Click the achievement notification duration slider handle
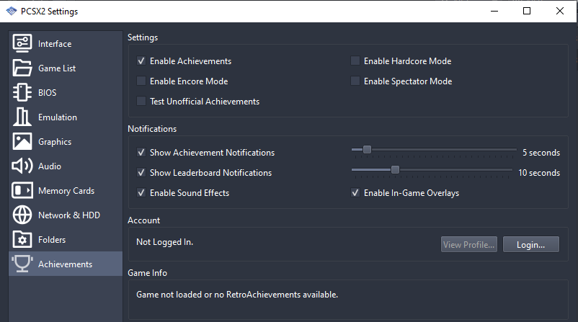 (x=367, y=150)
